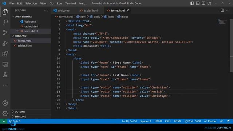Screen dimensions: 233x131
Task: Open remote window from status bar
Action: pos(4,121)
